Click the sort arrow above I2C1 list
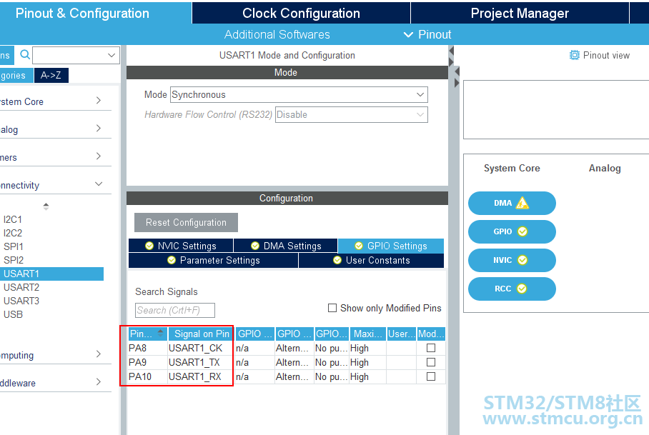The image size is (649, 435). (46, 206)
